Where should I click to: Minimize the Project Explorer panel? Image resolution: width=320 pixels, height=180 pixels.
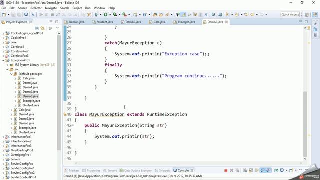click(51, 22)
